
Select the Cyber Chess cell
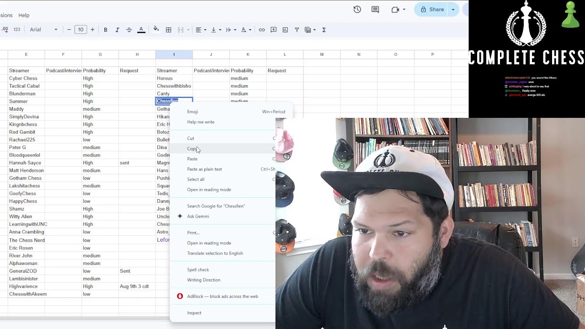coord(26,78)
